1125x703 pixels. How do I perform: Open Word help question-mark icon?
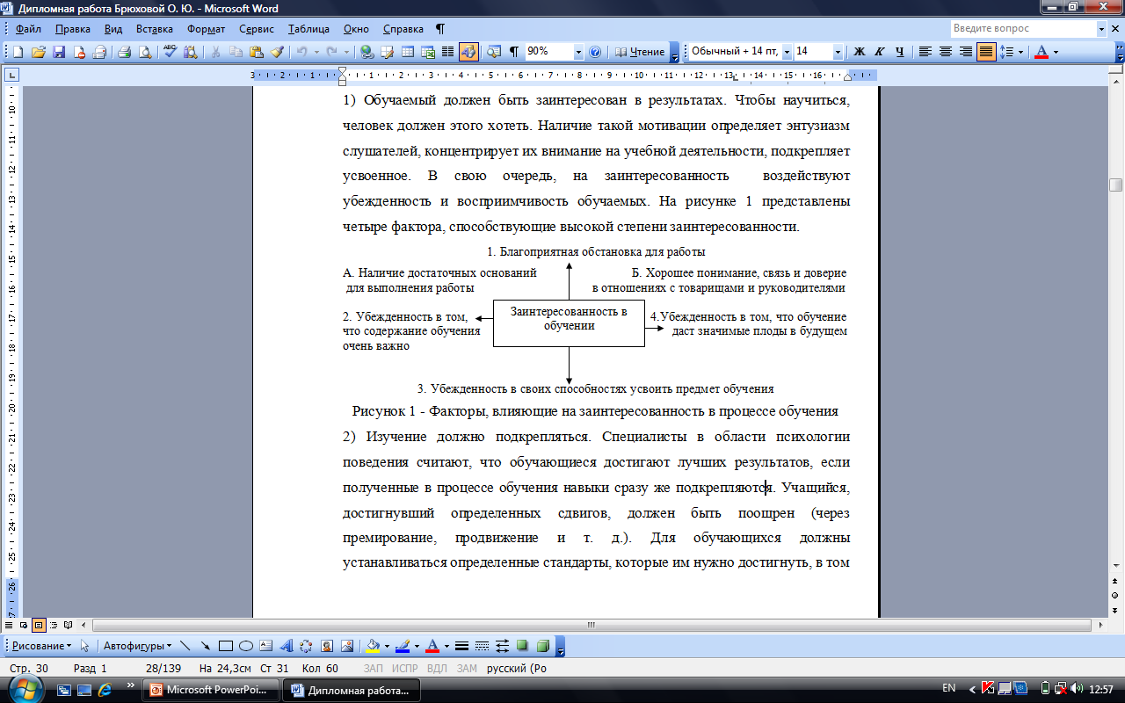[x=595, y=52]
